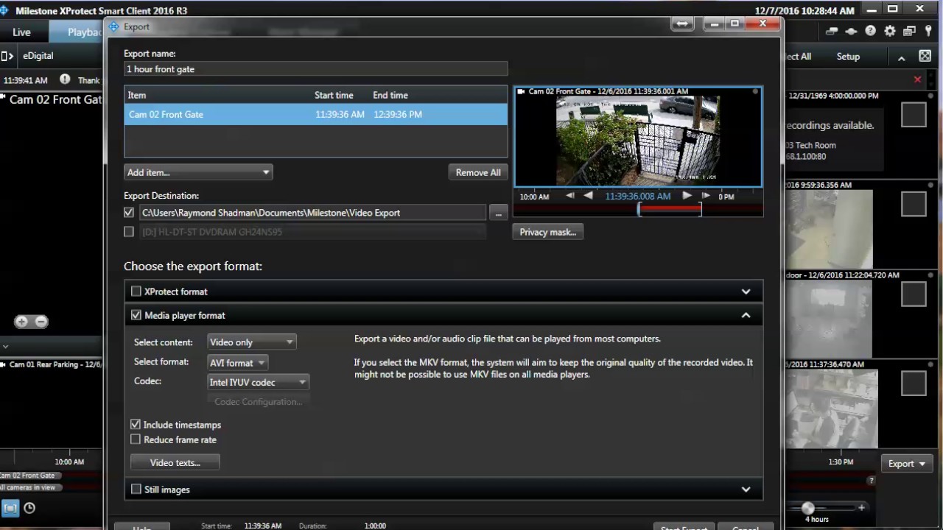The height and width of the screenshot is (530, 943).
Task: Open settings gear icon in main toolbar
Action: [x=890, y=32]
